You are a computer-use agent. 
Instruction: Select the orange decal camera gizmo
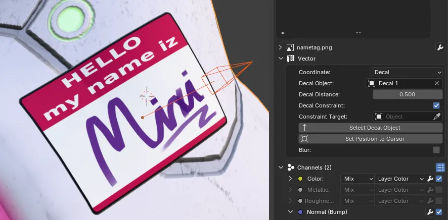pyautogui.click(x=227, y=78)
